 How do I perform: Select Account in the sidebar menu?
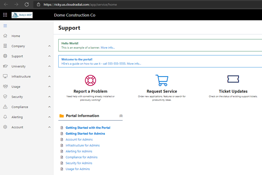pos(17,127)
